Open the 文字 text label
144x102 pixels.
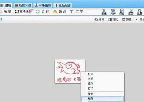point(80,12)
